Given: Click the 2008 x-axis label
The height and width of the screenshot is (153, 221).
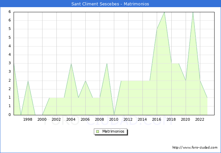Looking at the screenshot, I should pos(99,119).
